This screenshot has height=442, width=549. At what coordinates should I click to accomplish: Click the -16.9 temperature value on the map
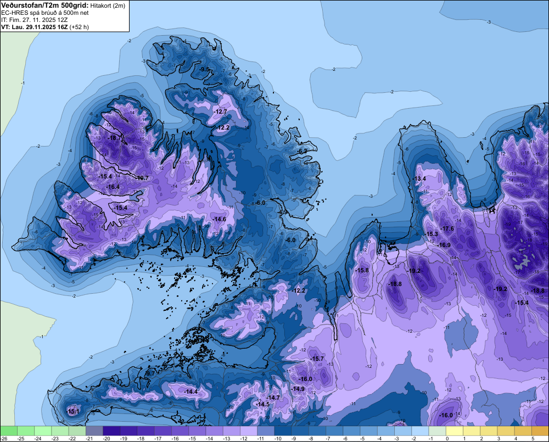coord(444,245)
